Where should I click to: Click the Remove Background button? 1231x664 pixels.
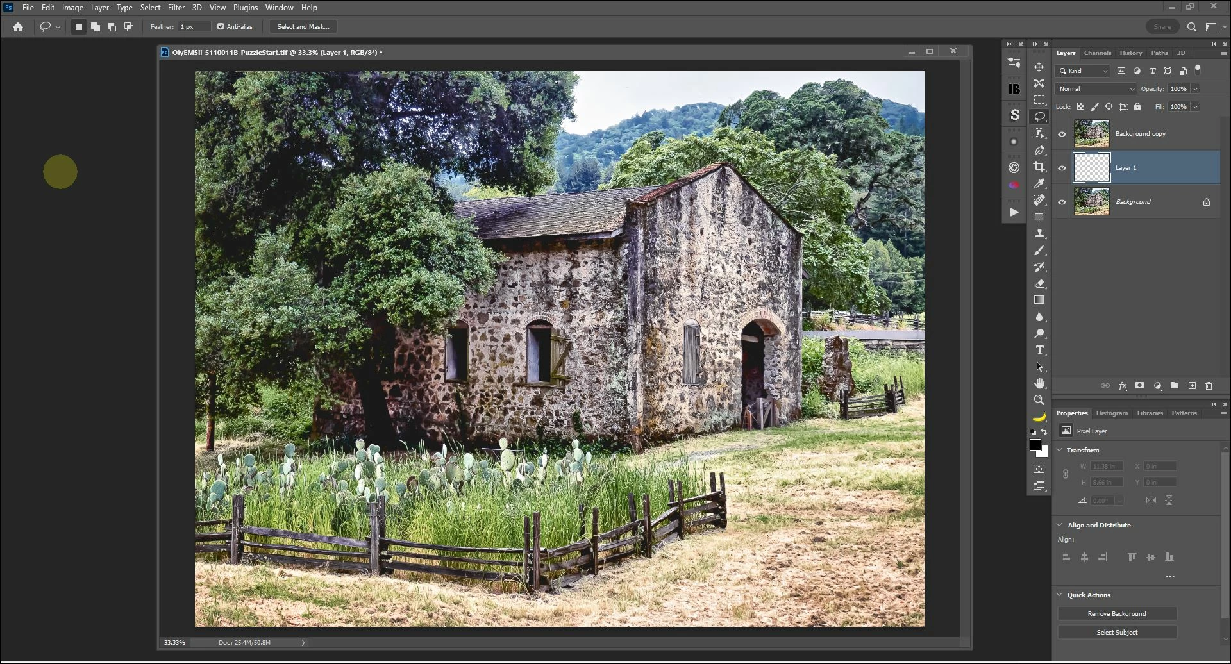pos(1117,614)
